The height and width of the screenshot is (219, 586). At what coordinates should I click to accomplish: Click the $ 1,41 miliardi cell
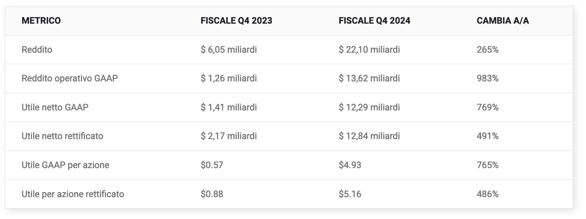pyautogui.click(x=229, y=107)
